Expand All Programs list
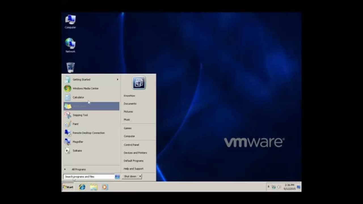The width and height of the screenshot is (363, 204). click(x=91, y=169)
